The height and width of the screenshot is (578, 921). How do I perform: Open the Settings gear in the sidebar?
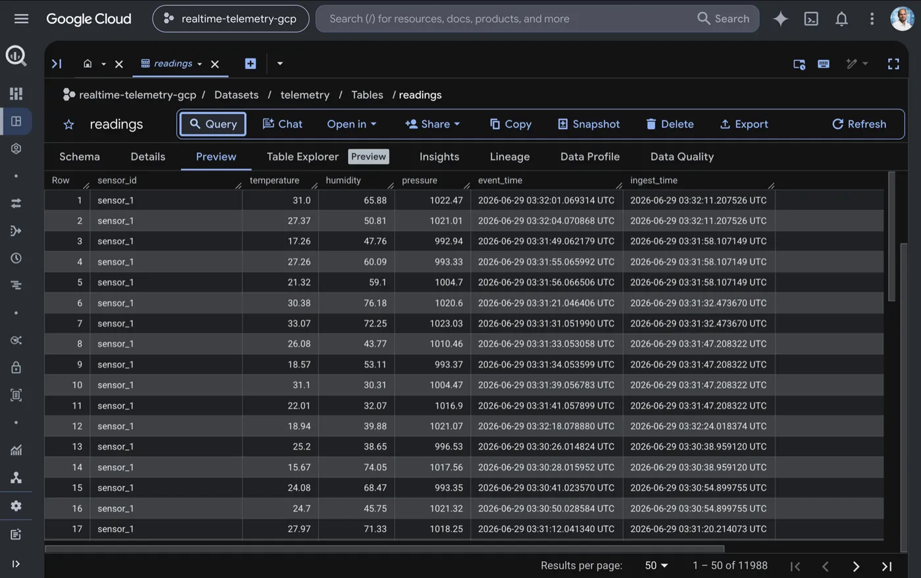pyautogui.click(x=16, y=506)
